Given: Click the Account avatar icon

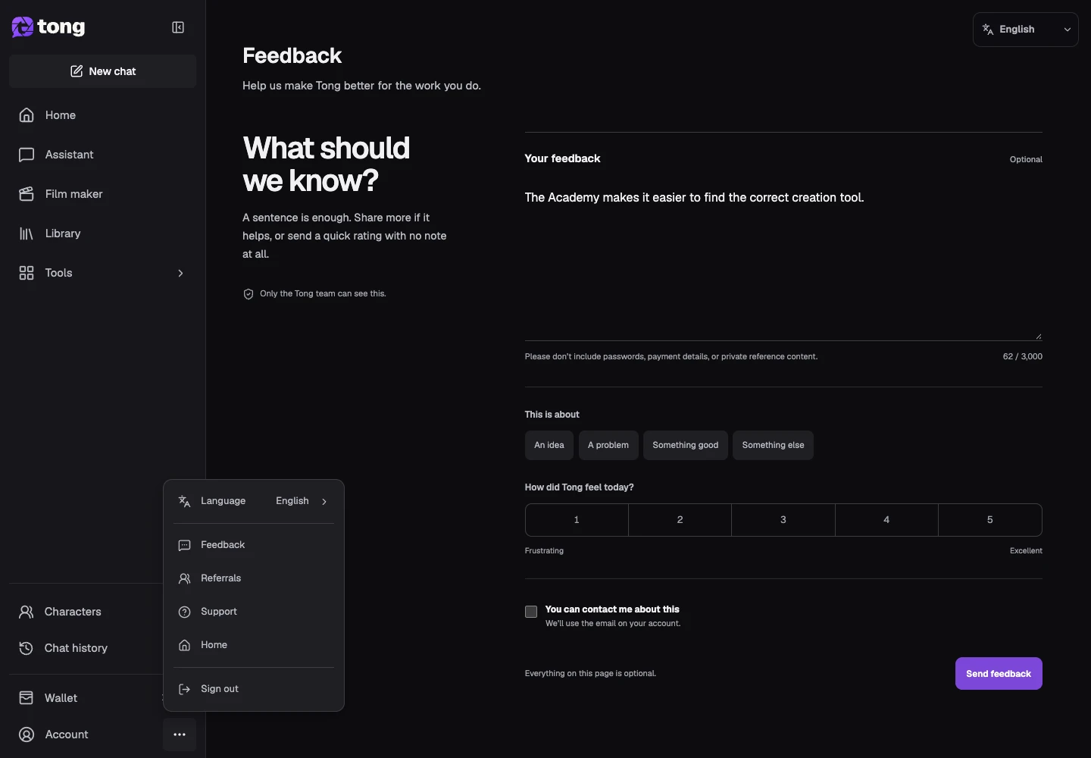Looking at the screenshot, I should point(27,735).
